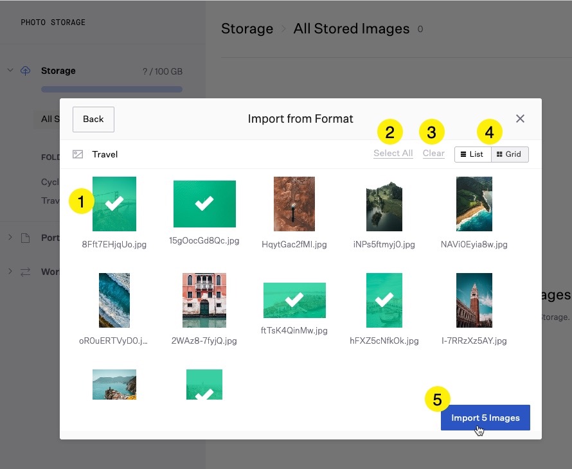Deselect the 15gOocGd8Qc.jpg image
This screenshot has width=572, height=469.
click(x=204, y=204)
